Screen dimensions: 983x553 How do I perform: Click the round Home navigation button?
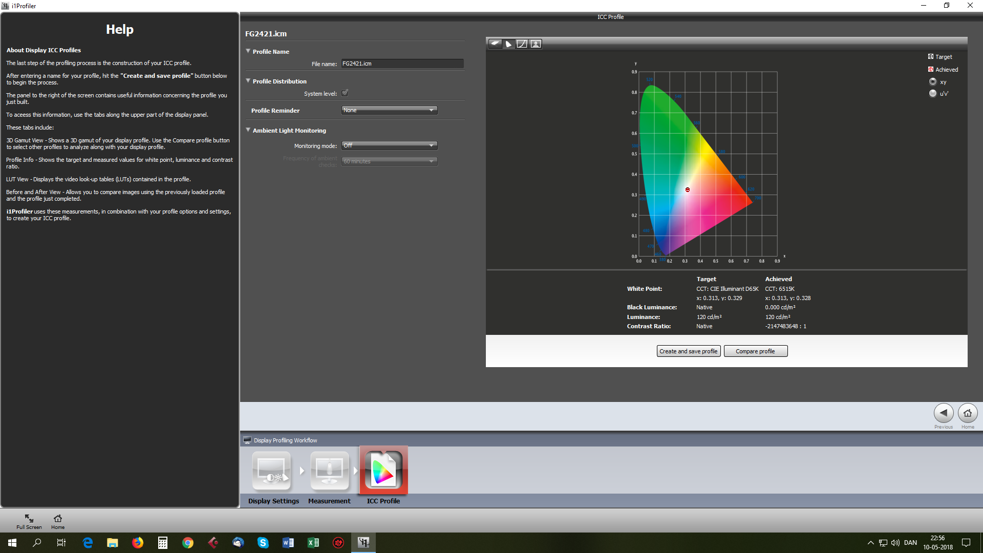(x=967, y=413)
